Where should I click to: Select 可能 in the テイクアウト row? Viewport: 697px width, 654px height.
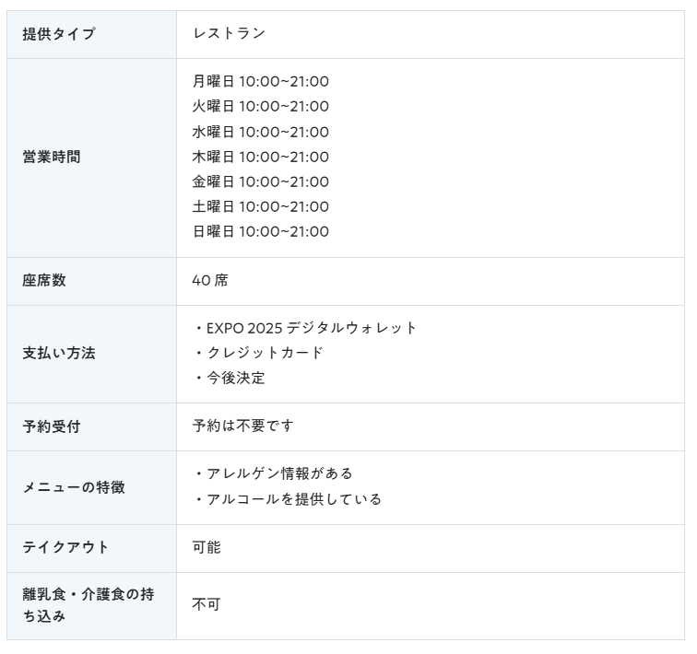tap(207, 548)
